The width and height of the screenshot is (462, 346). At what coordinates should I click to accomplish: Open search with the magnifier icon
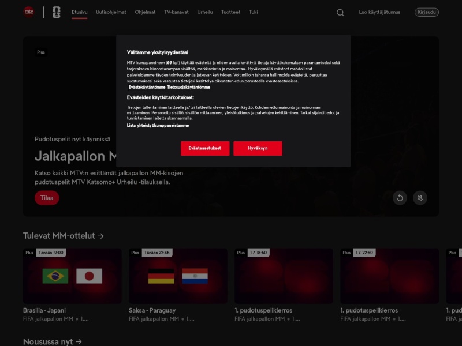point(340,12)
